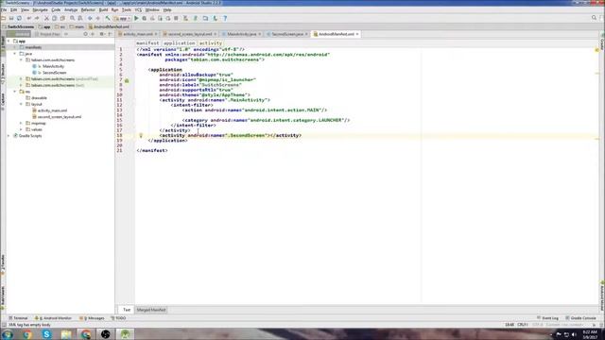The image size is (605, 340).
Task: Click the Open folder icon in toolbar
Action: [x=4, y=18]
